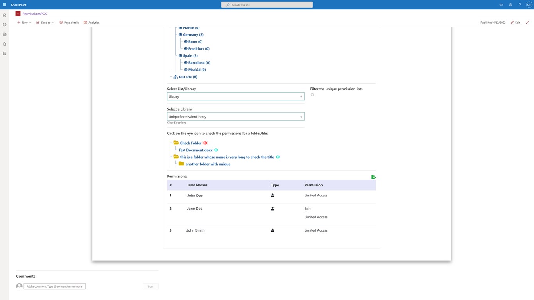Viewport: 534px width, 300px height.
Task: Select the Check Folder item
Action: pyautogui.click(x=191, y=143)
